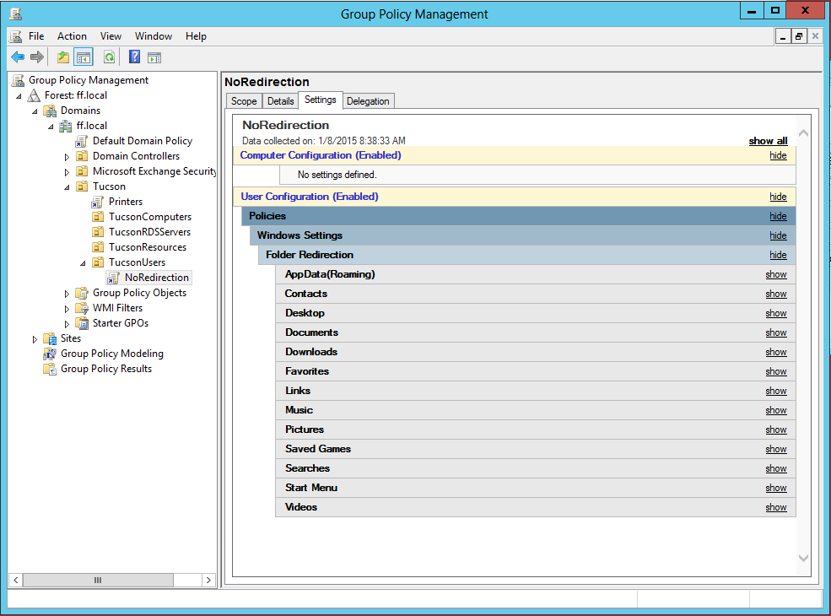Click the Group Policy Modeling icon

[x=50, y=354]
